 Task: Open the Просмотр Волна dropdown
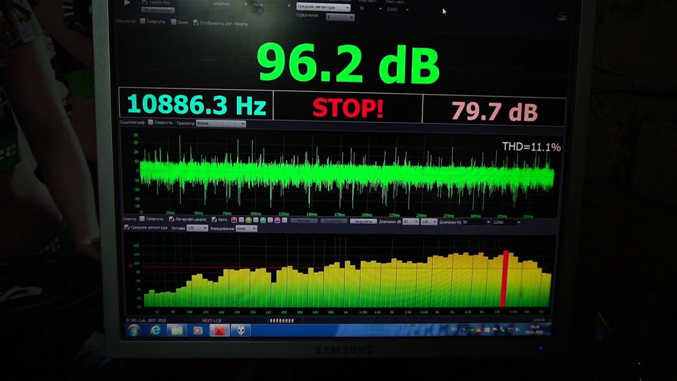(x=221, y=123)
